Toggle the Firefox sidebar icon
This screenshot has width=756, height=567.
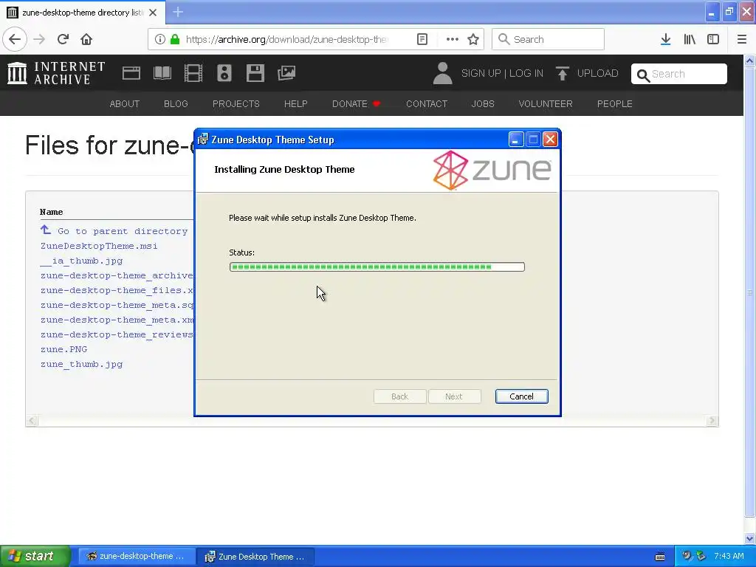(713, 39)
